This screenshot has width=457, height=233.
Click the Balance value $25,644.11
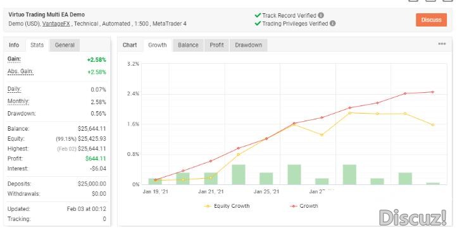92,129
